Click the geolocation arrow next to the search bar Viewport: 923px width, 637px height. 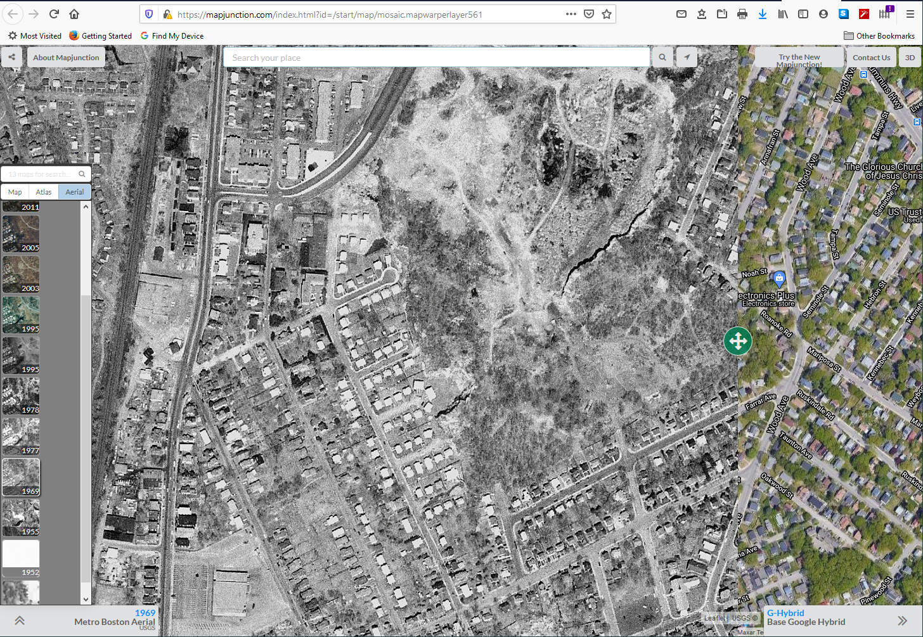pos(687,57)
